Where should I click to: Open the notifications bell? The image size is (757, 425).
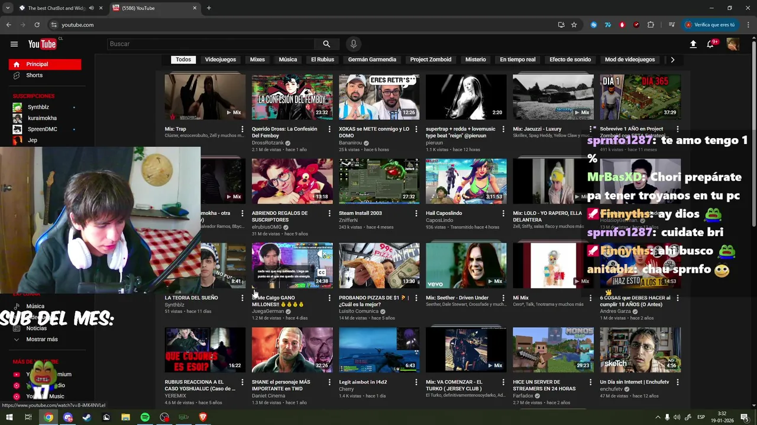(x=711, y=44)
